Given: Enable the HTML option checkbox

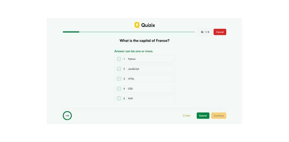Looking at the screenshot, I should point(119,79).
